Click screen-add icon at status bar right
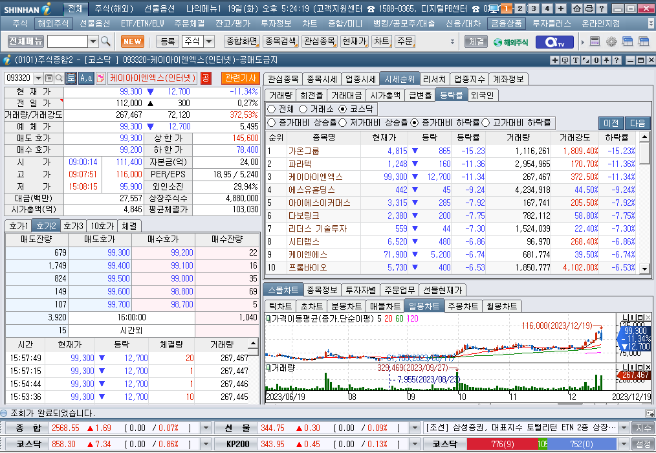This screenshot has height=453, width=656. [650, 414]
